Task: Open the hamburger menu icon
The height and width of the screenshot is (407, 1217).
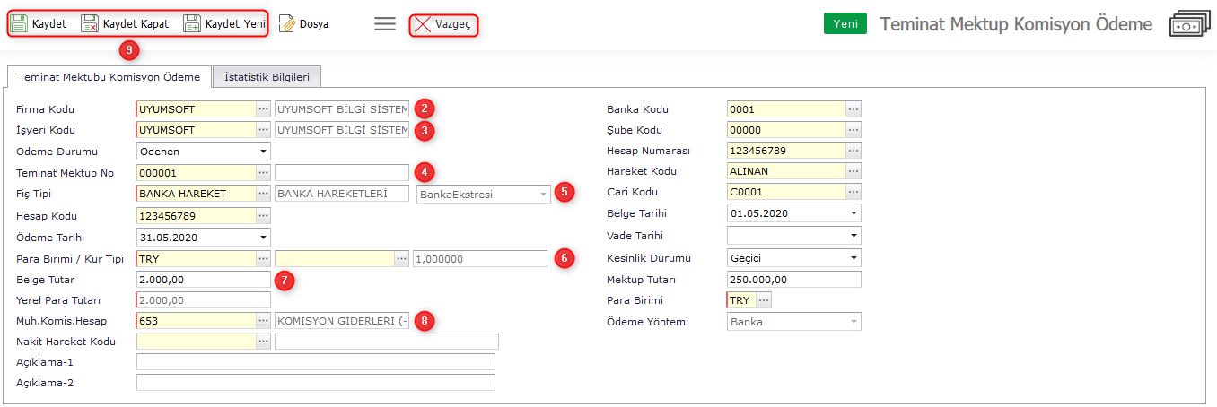Action: (x=385, y=24)
